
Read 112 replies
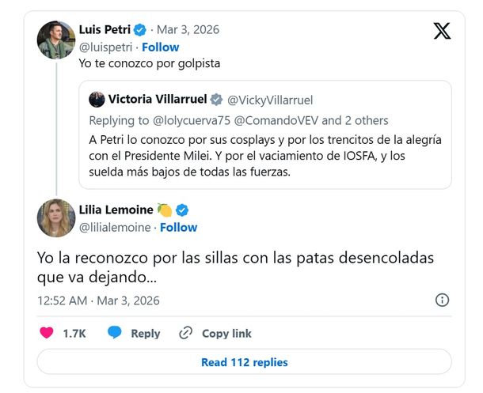(244, 362)
